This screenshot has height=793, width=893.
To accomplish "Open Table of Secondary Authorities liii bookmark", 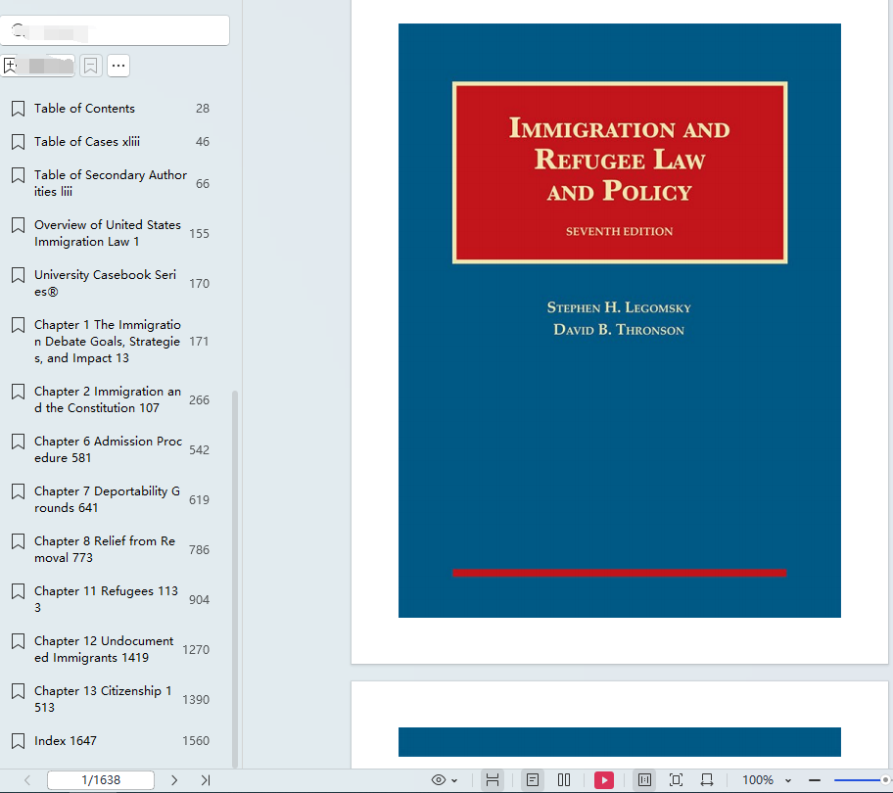I will [x=111, y=183].
